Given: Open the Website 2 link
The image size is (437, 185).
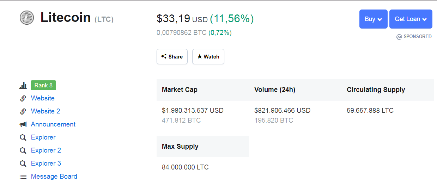Looking at the screenshot, I should tap(45, 111).
